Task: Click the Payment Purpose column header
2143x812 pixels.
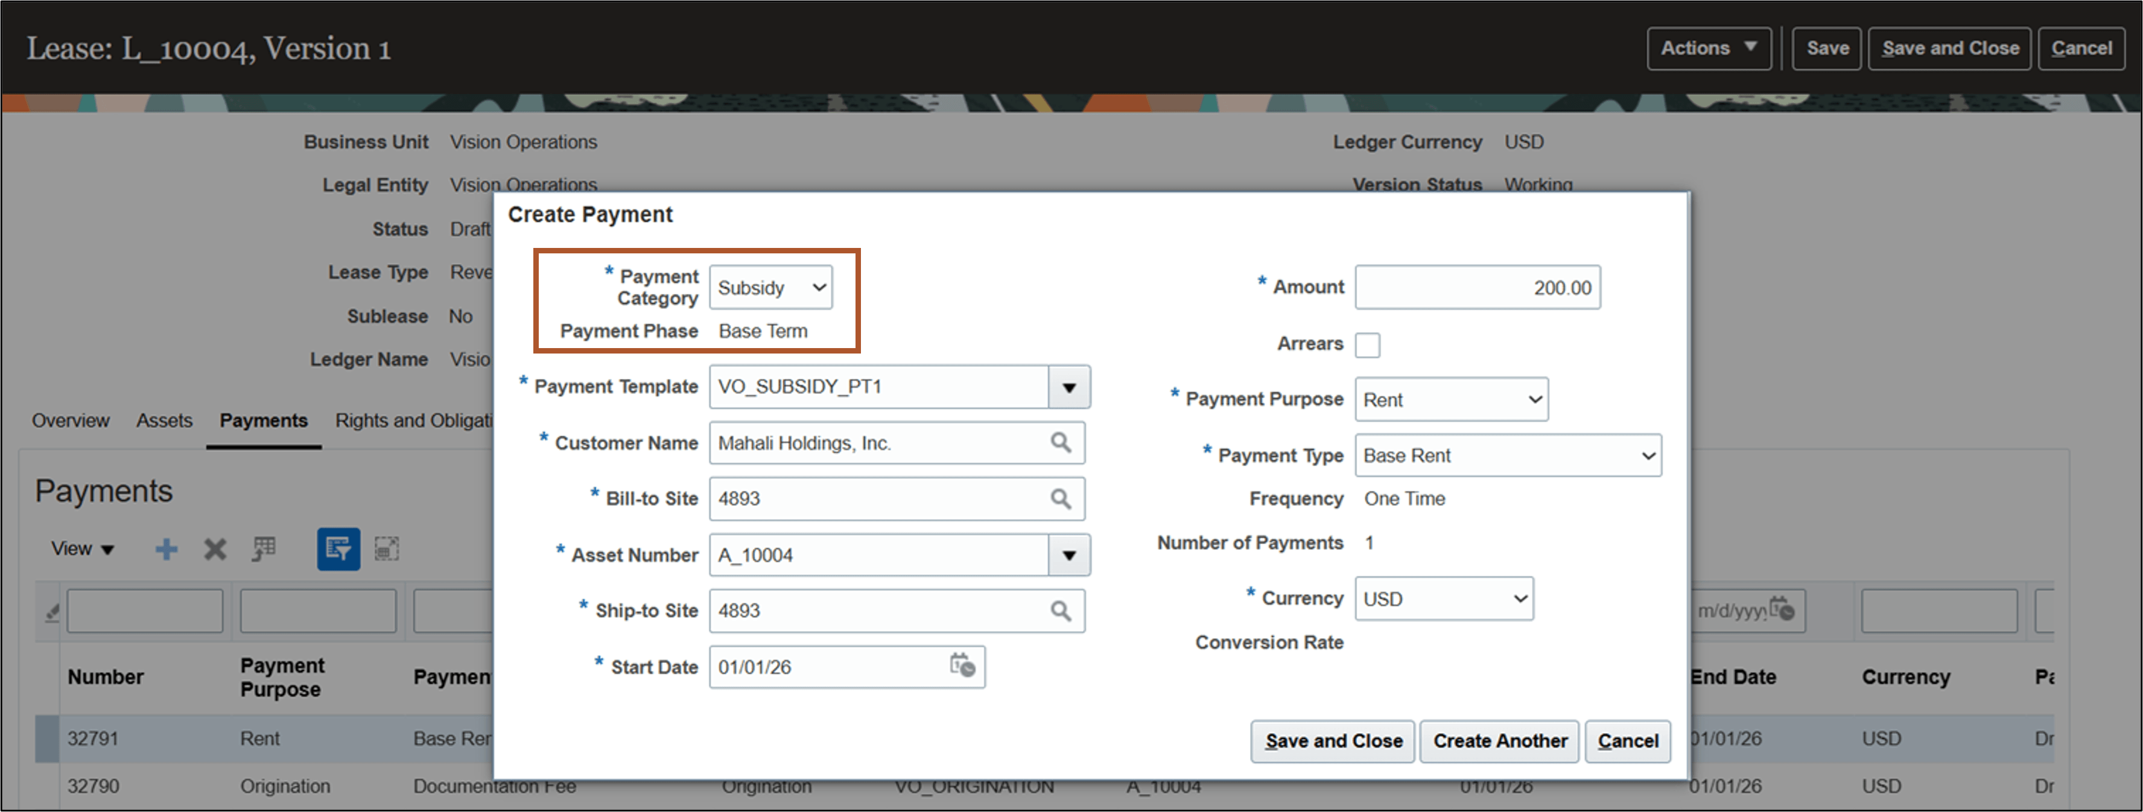Action: tap(283, 676)
